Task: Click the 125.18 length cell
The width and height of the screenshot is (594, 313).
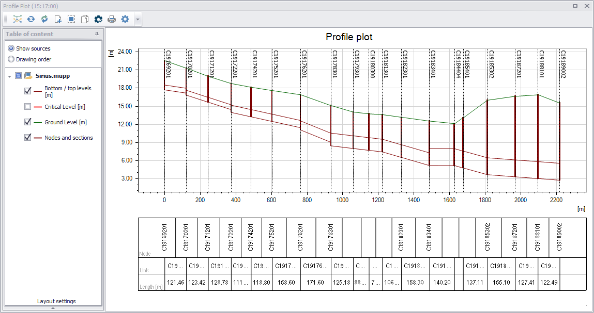Action: pos(342,283)
